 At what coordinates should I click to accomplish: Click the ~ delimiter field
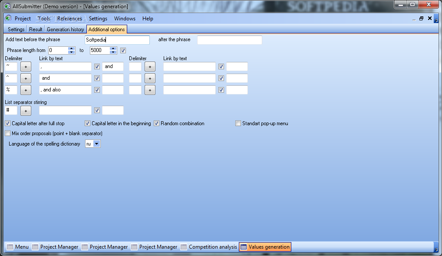pos(11,67)
